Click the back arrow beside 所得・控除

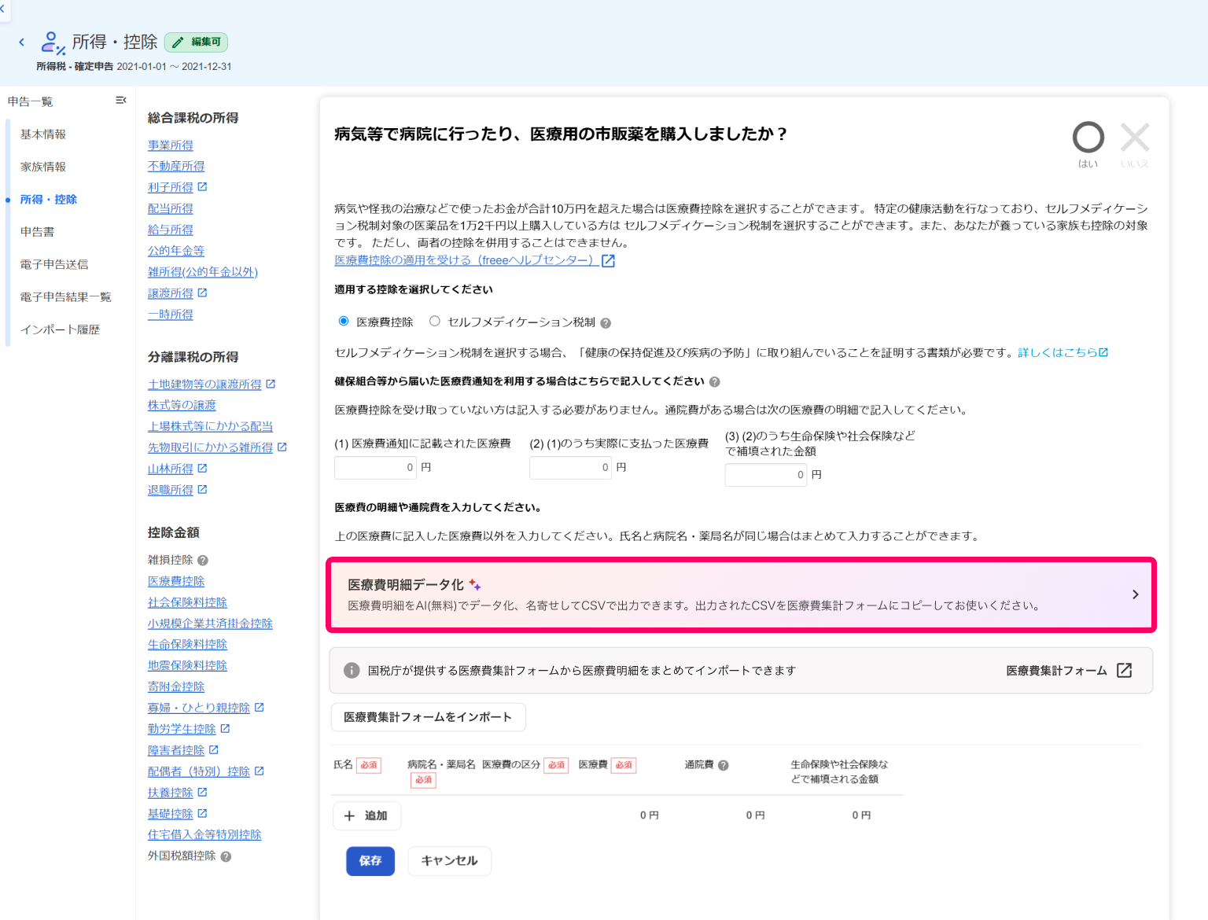[x=22, y=42]
